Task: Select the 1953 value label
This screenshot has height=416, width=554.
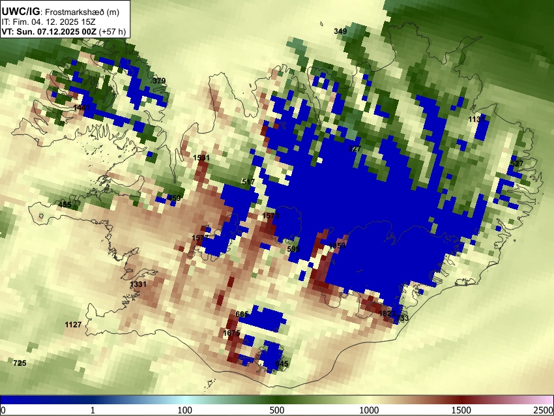Action: coord(337,246)
